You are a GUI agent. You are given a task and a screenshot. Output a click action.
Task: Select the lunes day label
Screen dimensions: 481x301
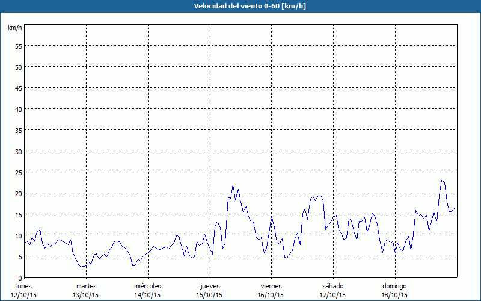pos(25,286)
